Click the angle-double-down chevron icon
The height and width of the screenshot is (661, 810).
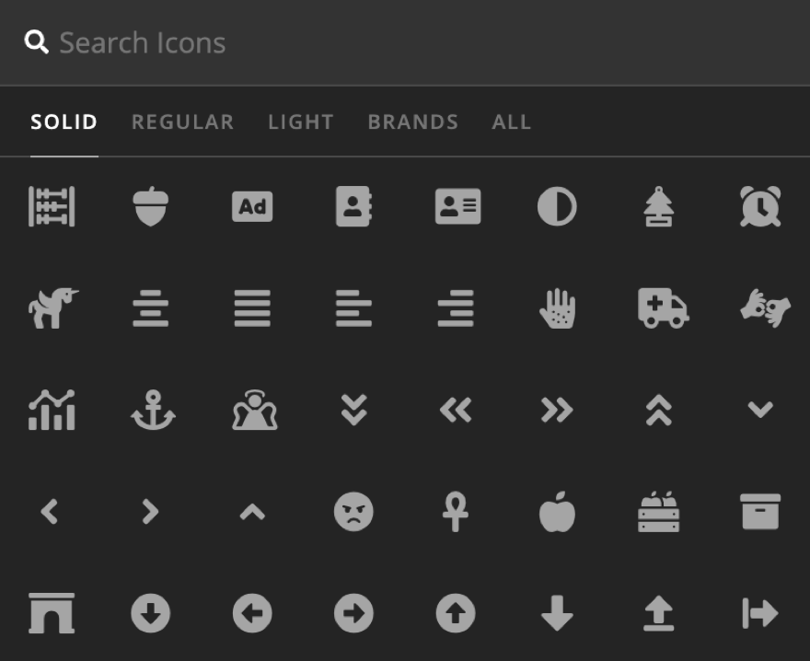tap(356, 411)
